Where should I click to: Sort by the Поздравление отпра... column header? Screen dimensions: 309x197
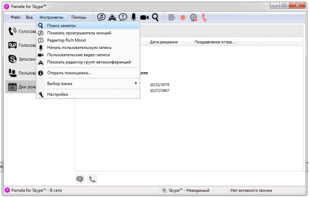[x=215, y=42]
